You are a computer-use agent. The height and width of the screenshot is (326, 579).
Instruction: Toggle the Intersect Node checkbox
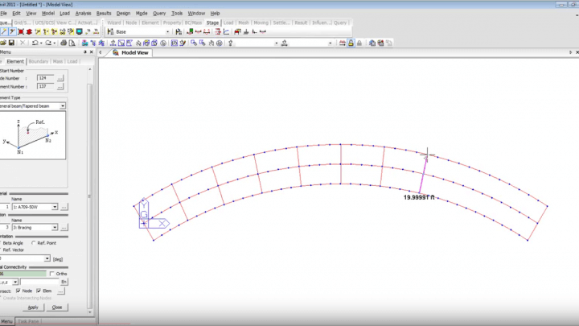tap(18, 291)
